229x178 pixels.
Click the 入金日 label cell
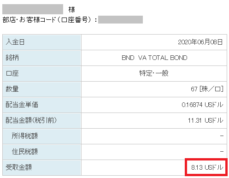click(42, 42)
